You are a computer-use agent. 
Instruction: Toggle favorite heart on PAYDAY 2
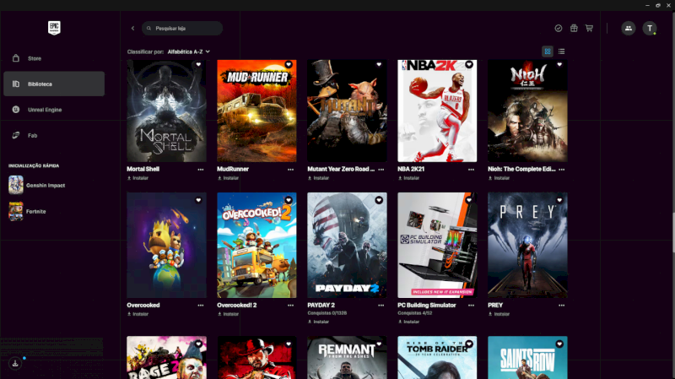pos(379,200)
